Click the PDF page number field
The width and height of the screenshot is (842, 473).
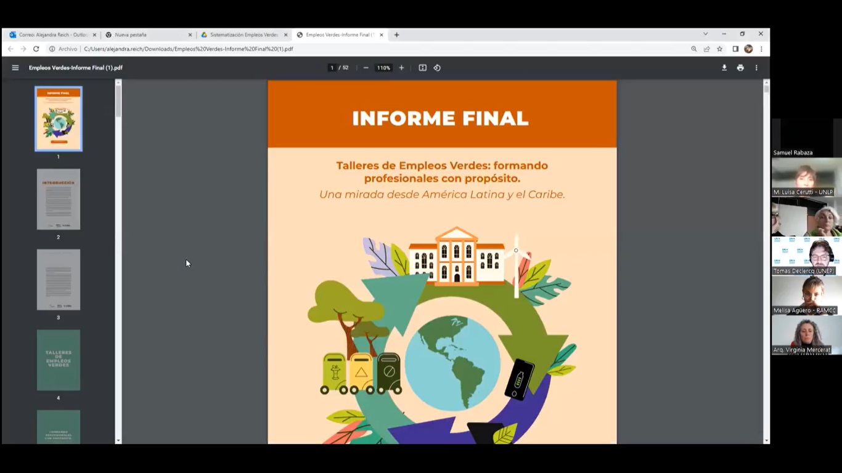click(332, 68)
